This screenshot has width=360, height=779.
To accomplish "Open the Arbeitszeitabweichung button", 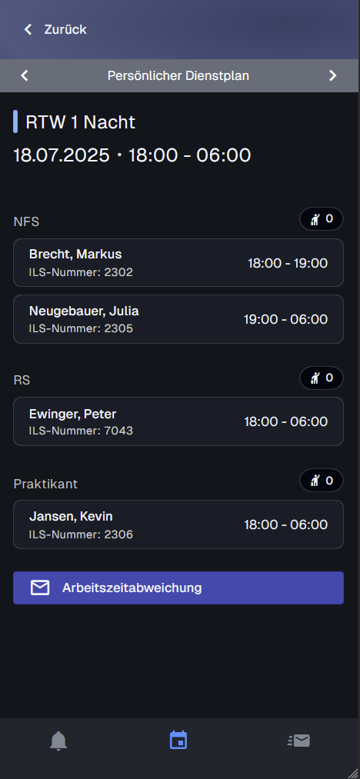I will pos(178,588).
